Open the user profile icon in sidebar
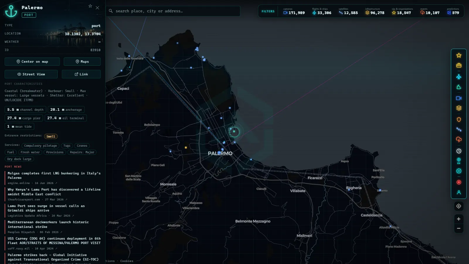The image size is (469, 264). coord(459,192)
